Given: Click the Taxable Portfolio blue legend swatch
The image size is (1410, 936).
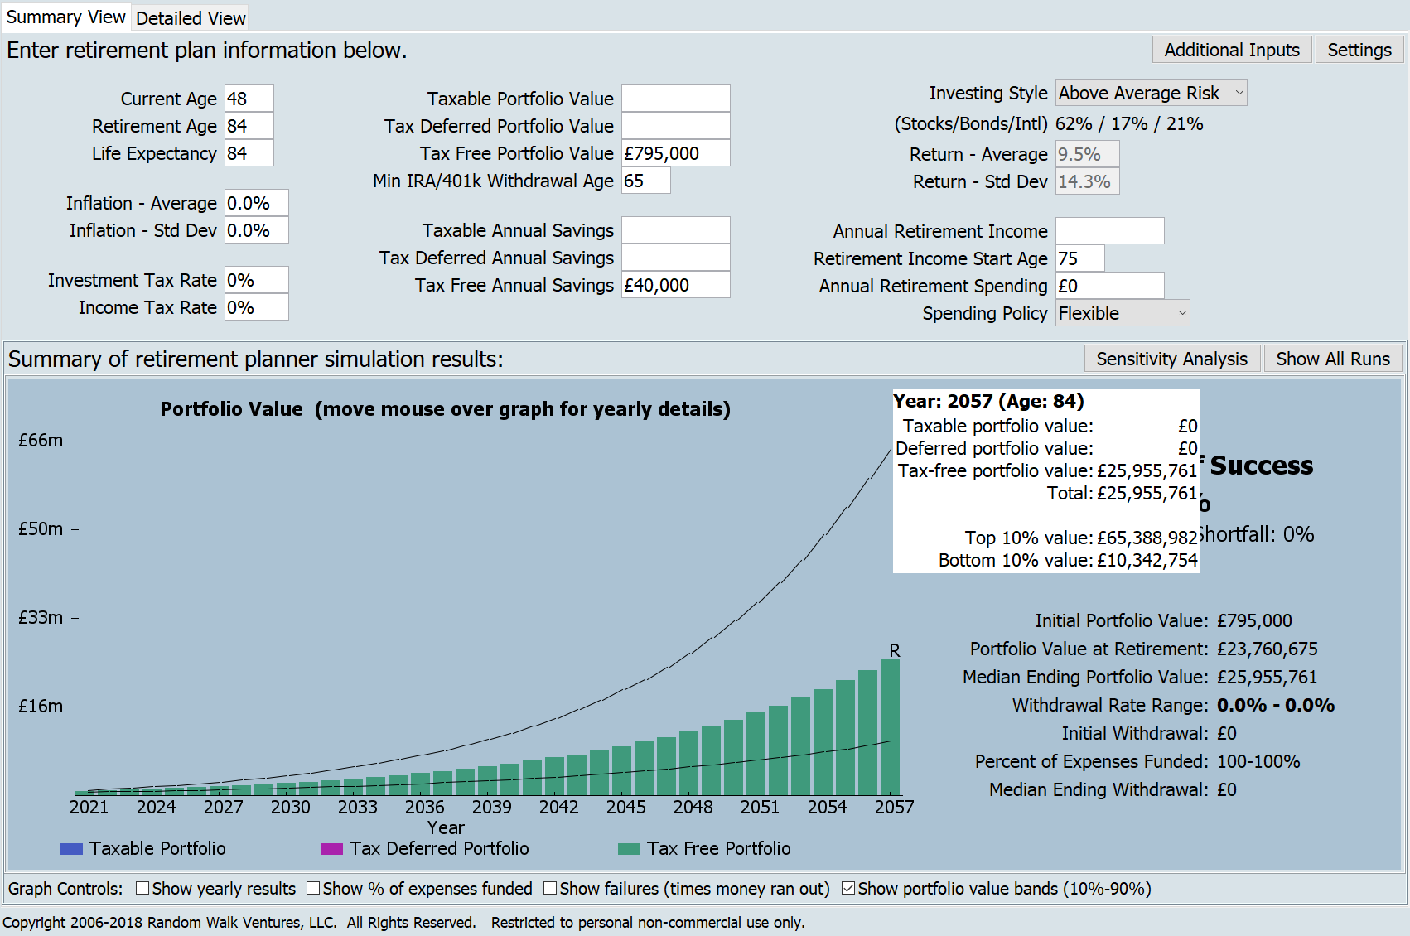Looking at the screenshot, I should point(72,849).
